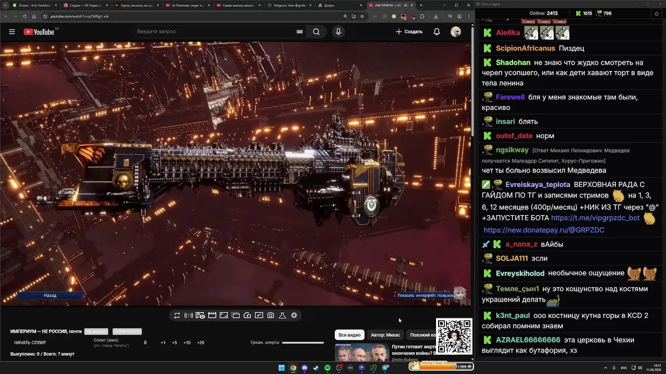Viewport: 666px width, 374px height.
Task: Toggle the eye-view icon in player toolbar
Action: click(200, 315)
